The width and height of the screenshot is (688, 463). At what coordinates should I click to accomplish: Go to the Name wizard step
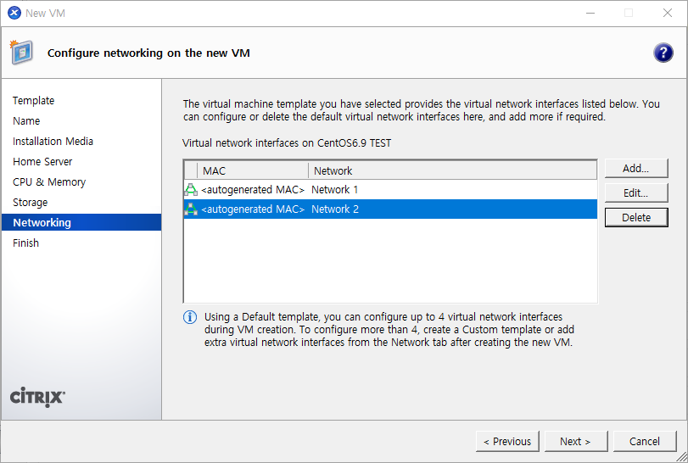(26, 121)
